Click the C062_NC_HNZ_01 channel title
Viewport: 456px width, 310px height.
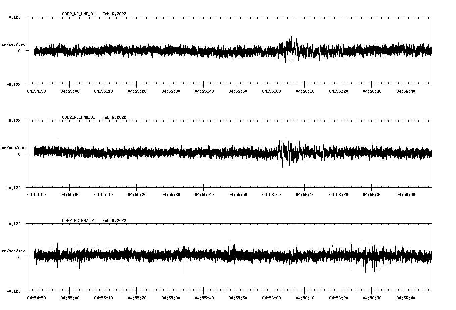(x=79, y=221)
